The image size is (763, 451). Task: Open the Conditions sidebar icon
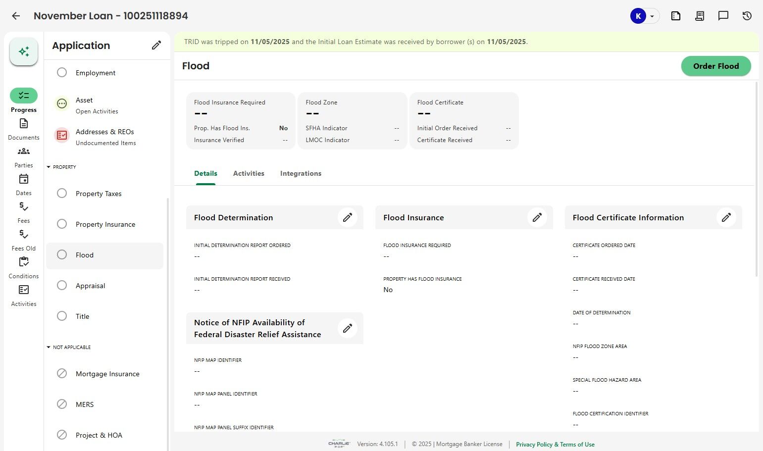point(24,262)
